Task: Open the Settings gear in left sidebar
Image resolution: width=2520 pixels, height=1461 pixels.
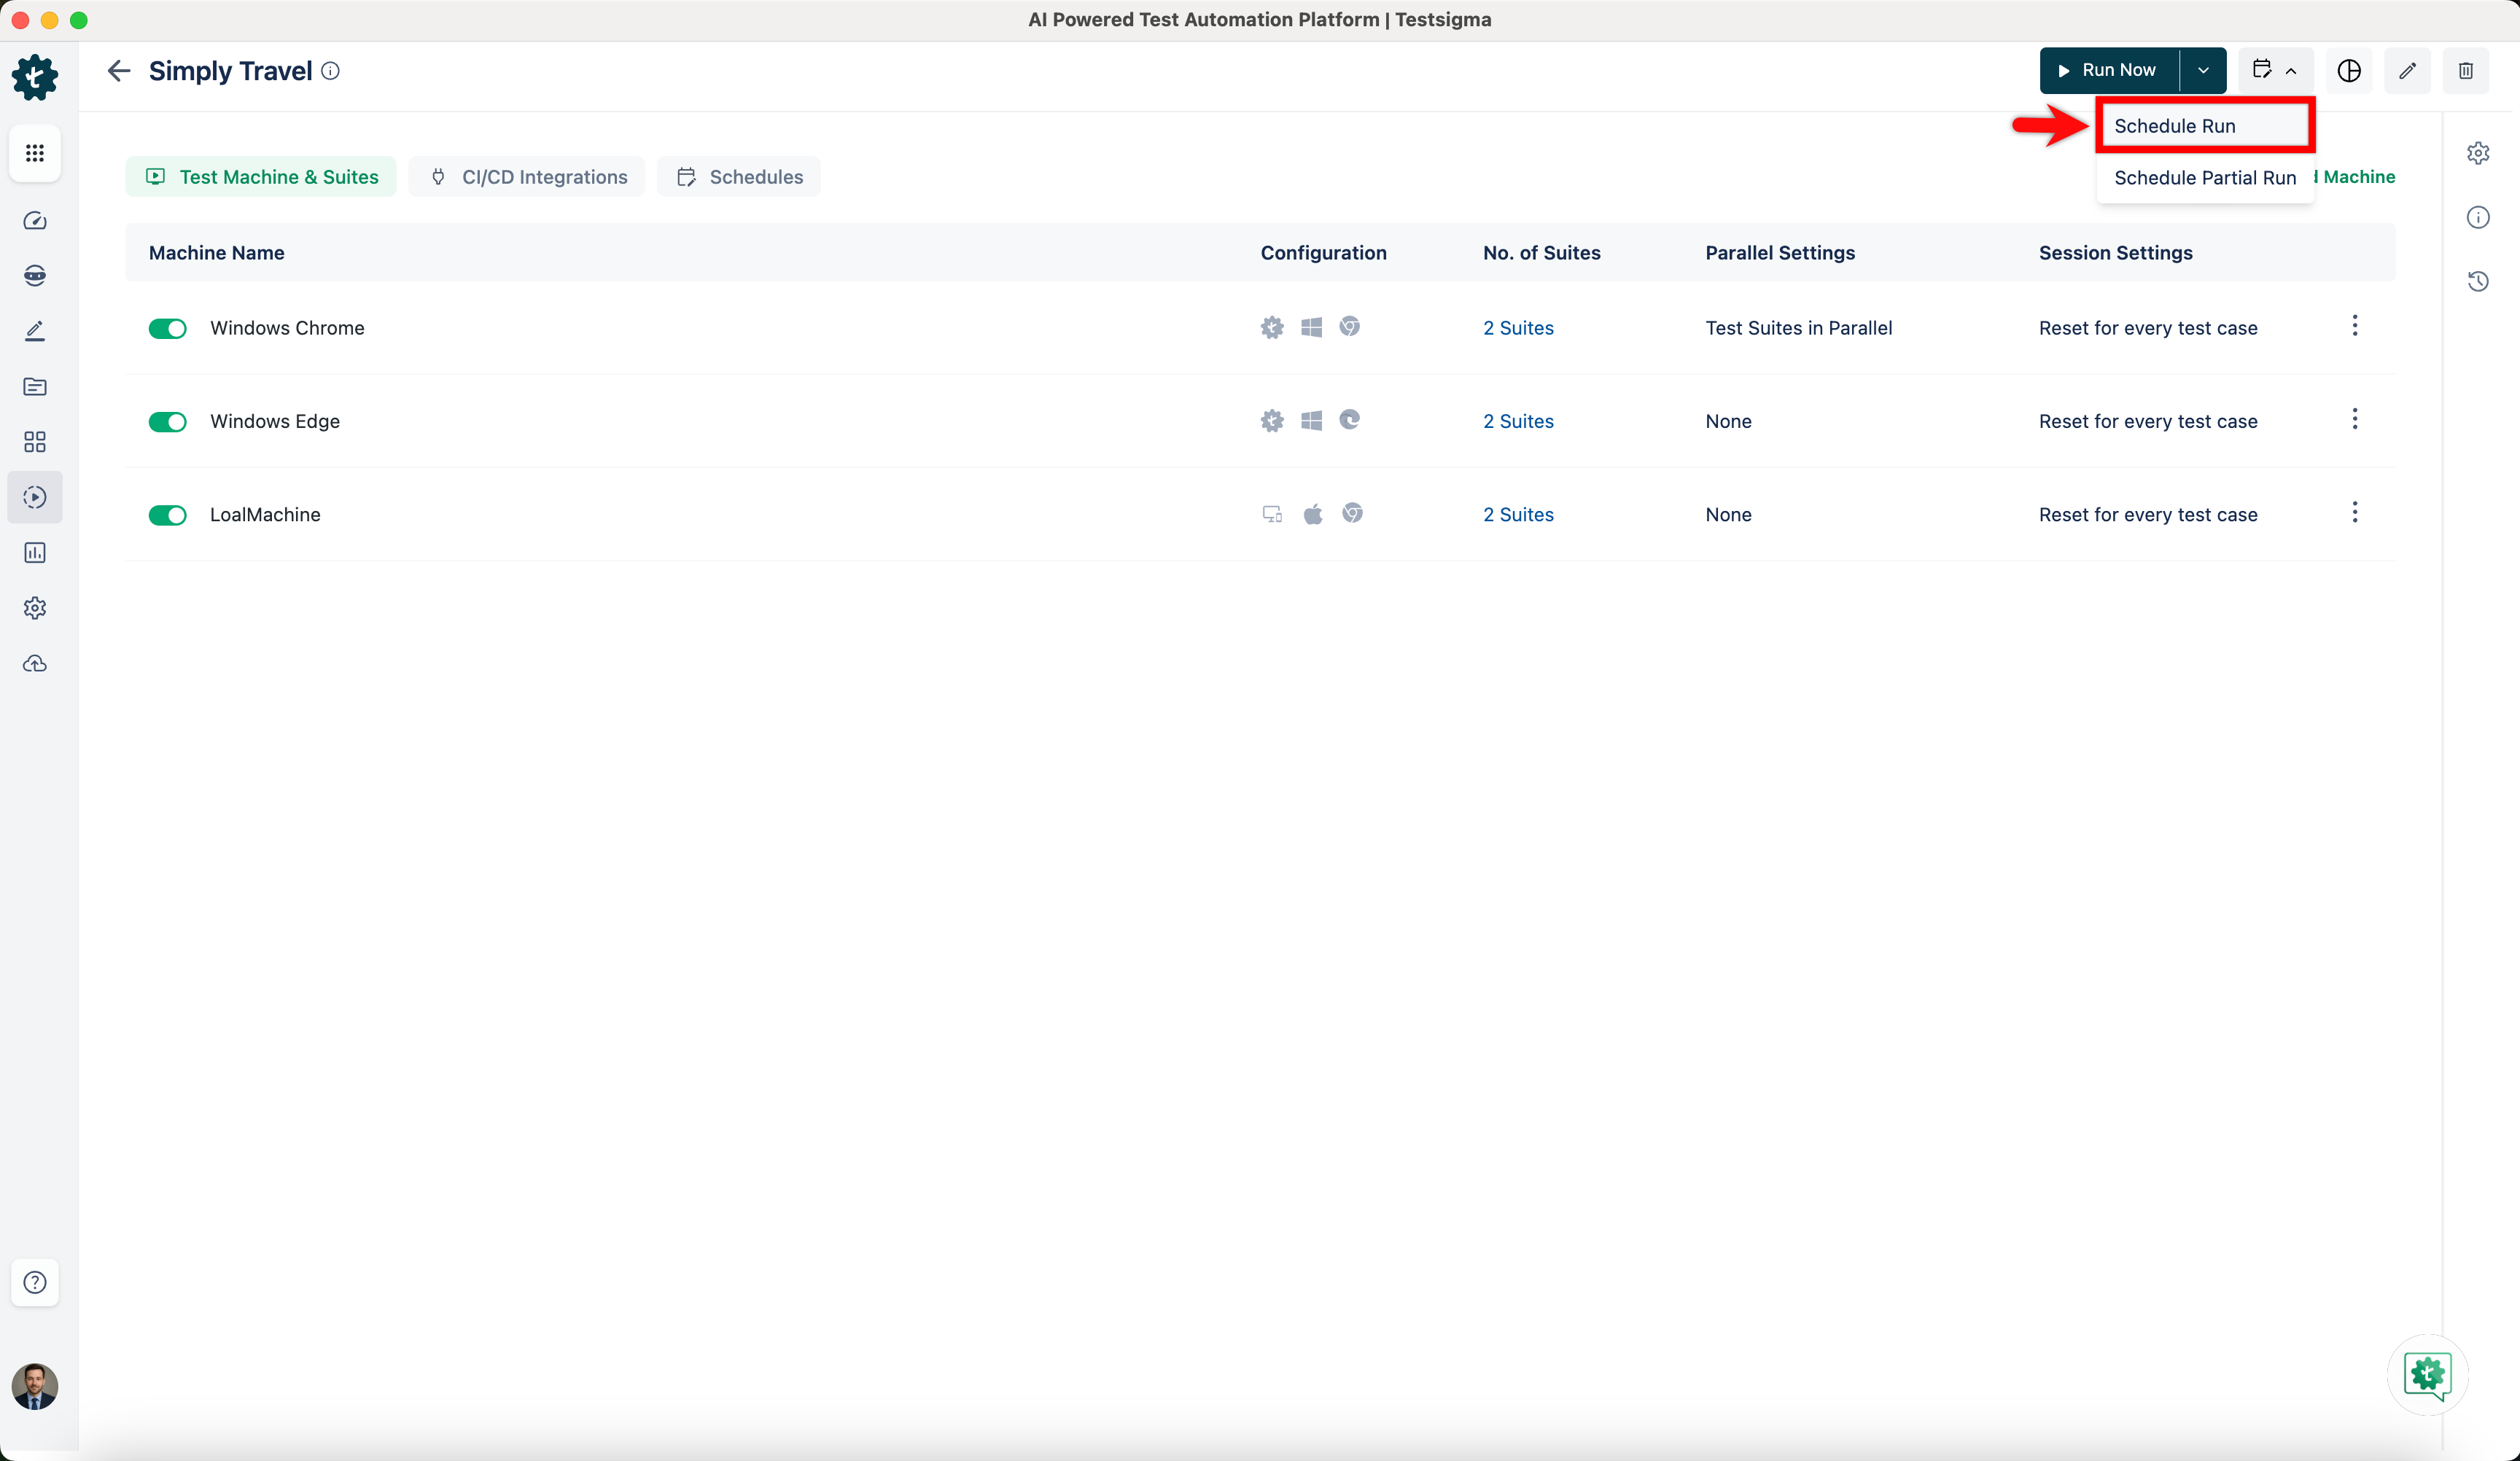Action: click(x=35, y=608)
